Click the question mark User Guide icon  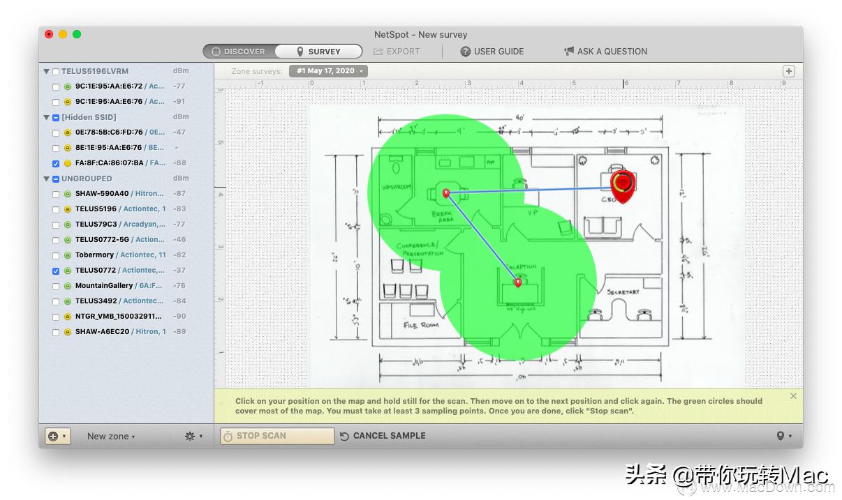point(466,52)
